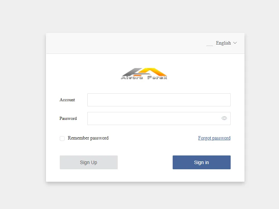This screenshot has width=279, height=209.
Task: Click the eye icon in the Password field
Action: click(x=224, y=118)
